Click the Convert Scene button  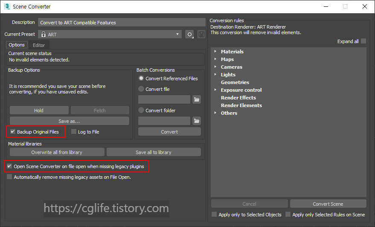(328, 204)
